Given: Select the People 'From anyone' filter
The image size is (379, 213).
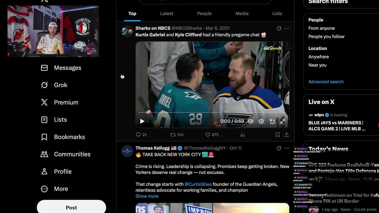Looking at the screenshot, I should pyautogui.click(x=322, y=28).
